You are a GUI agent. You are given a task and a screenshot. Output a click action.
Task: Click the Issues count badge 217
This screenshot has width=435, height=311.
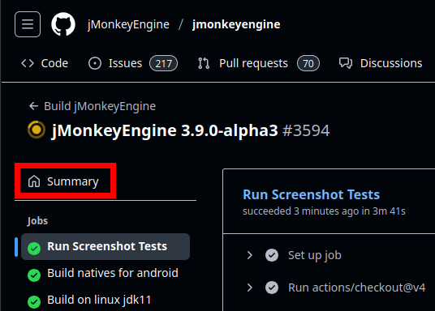click(163, 63)
